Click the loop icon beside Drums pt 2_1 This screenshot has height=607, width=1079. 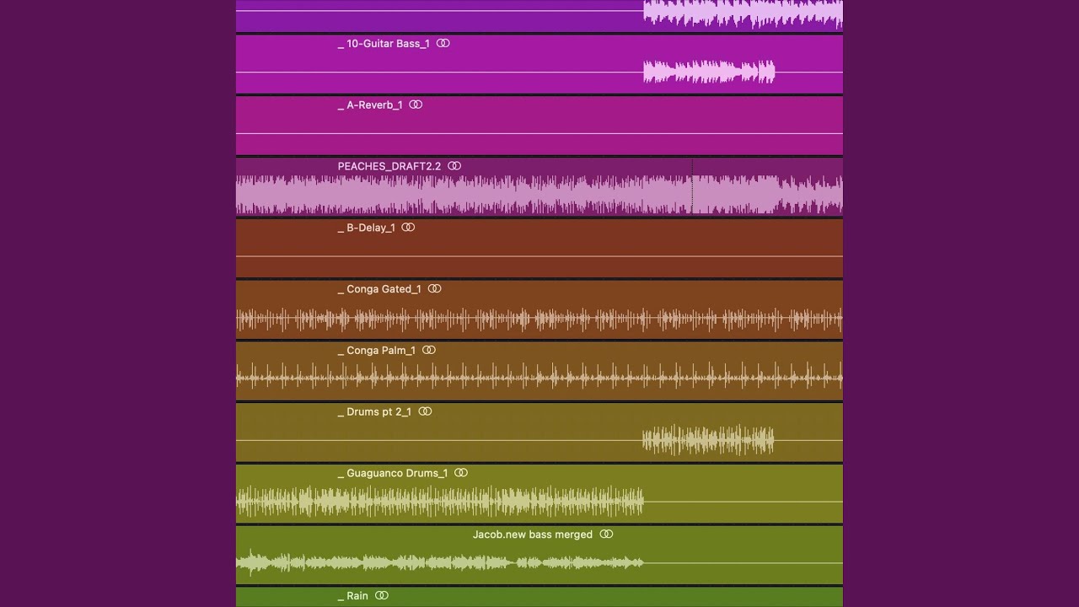coord(425,411)
